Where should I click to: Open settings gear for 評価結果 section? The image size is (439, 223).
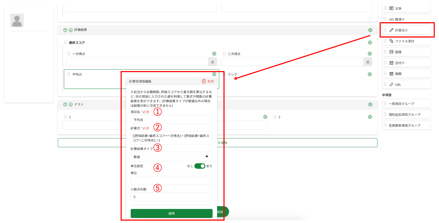coord(370,30)
